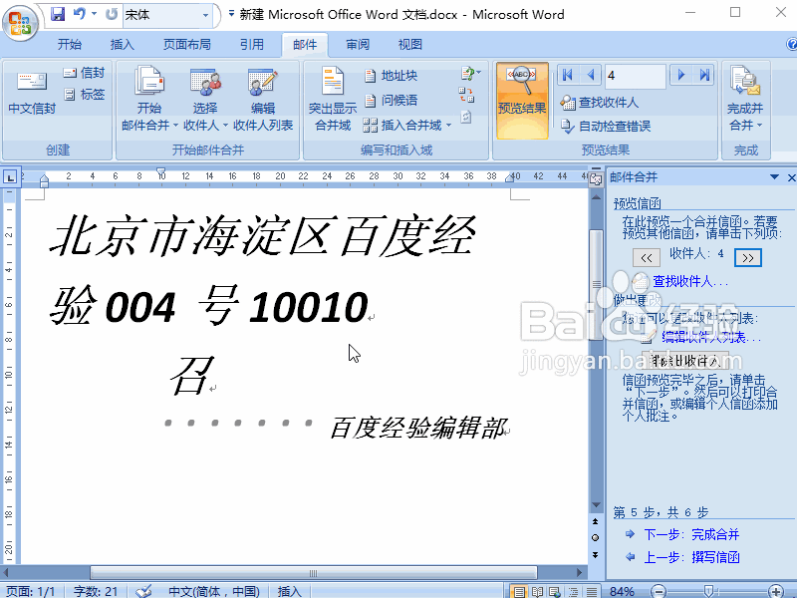Click the 页面: 1/1 status indicator
The image size is (797, 598).
(31, 591)
